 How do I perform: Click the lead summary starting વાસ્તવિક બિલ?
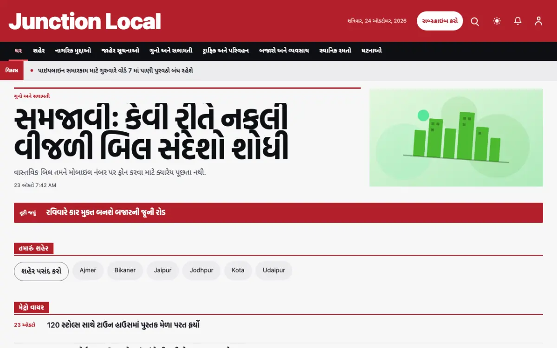point(110,173)
